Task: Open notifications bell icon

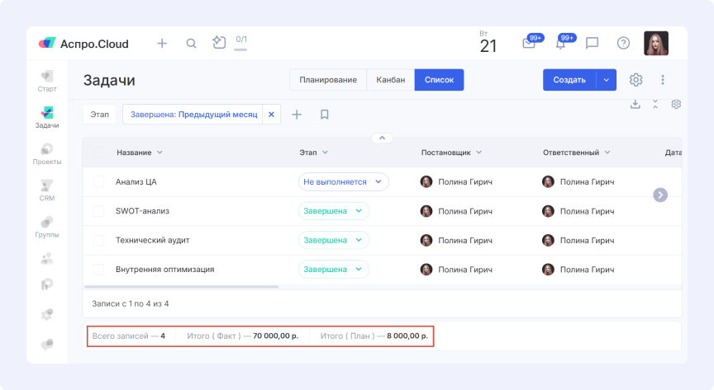Action: [560, 44]
